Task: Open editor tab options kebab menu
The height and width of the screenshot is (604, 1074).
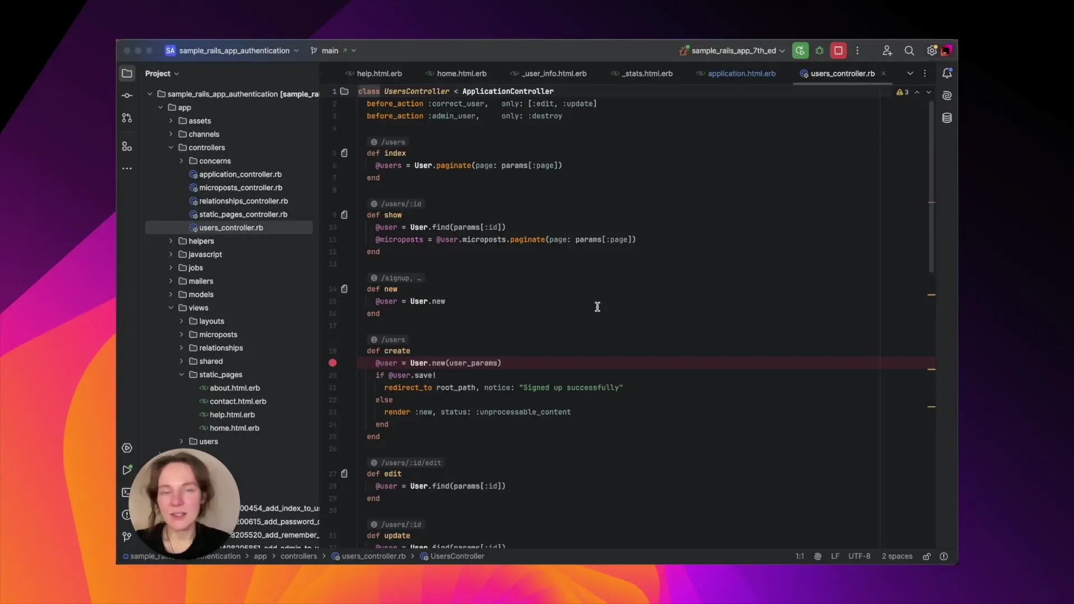Action: 925,73
